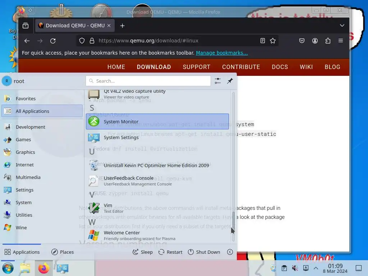Viewport: 368px width, 276px height.
Task: Open the Multimedia category
Action: (42, 177)
